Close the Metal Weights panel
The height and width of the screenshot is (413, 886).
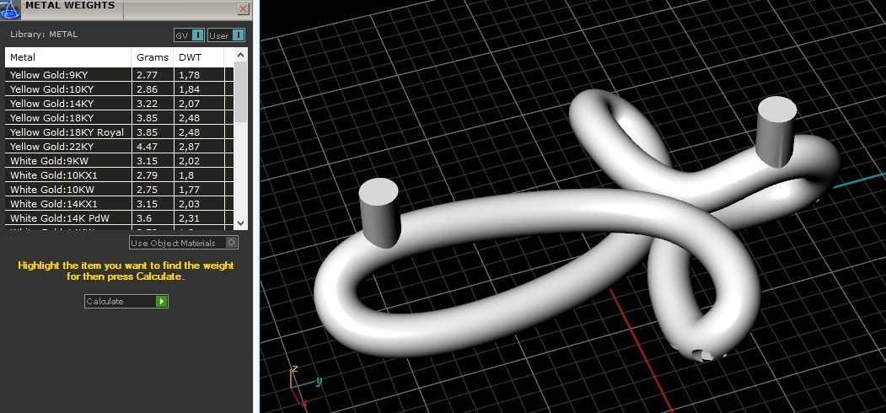244,9
